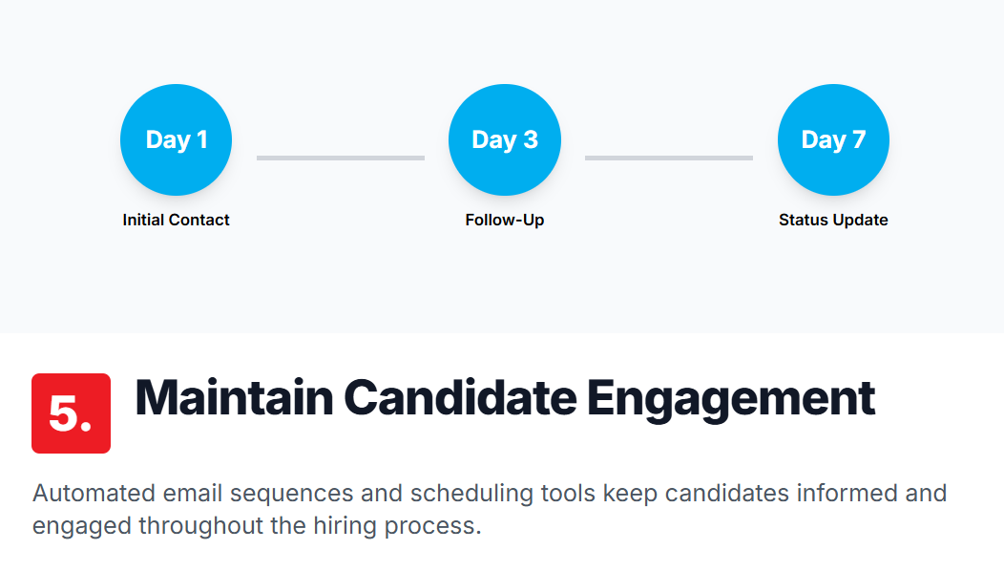Screen dimensions: 1004x571
Task: Click the Automated email sequences paragraph text
Action: (x=490, y=510)
